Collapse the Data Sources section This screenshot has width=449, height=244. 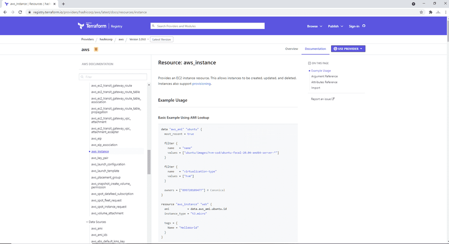(x=87, y=222)
